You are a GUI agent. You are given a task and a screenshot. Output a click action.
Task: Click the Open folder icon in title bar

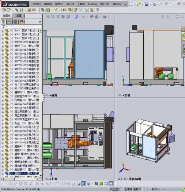click(x=139, y=4)
